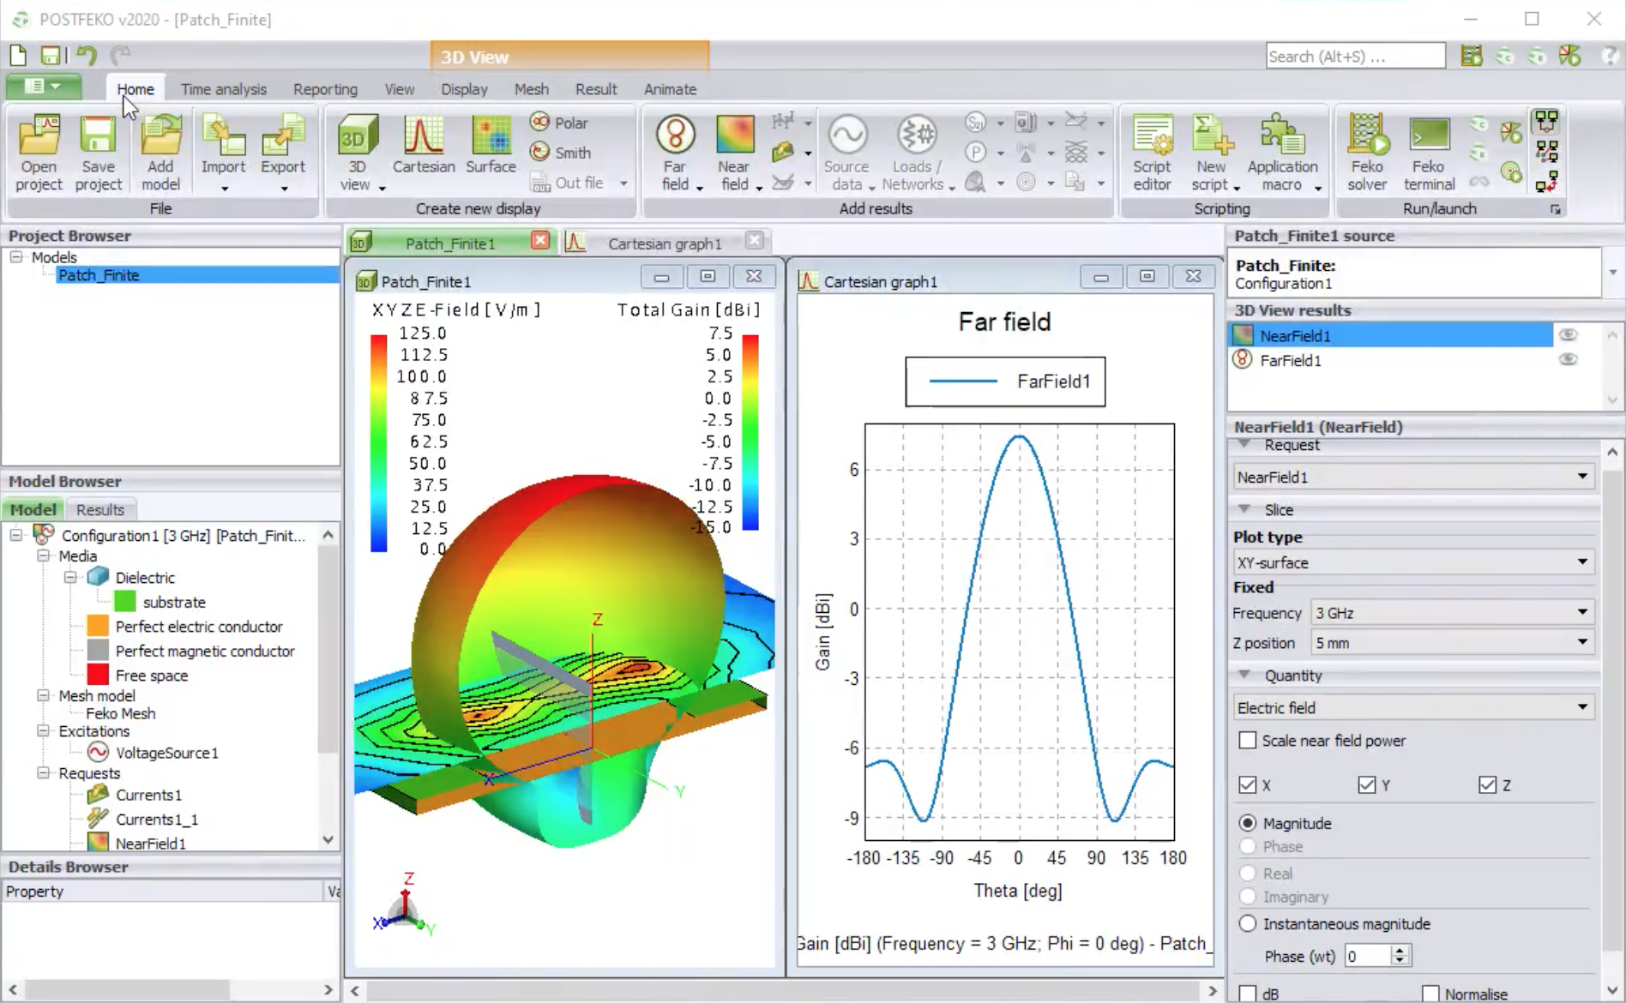
Task: Collapse the Excitations tree node
Action: tap(43, 731)
